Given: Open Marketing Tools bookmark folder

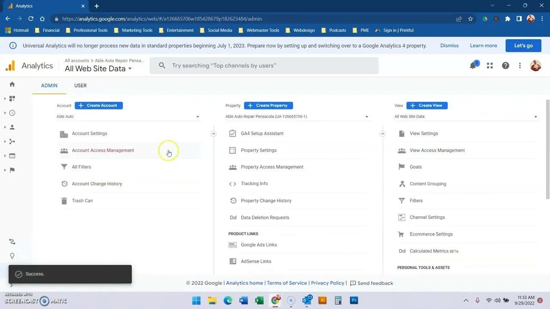Looking at the screenshot, I should point(133,30).
